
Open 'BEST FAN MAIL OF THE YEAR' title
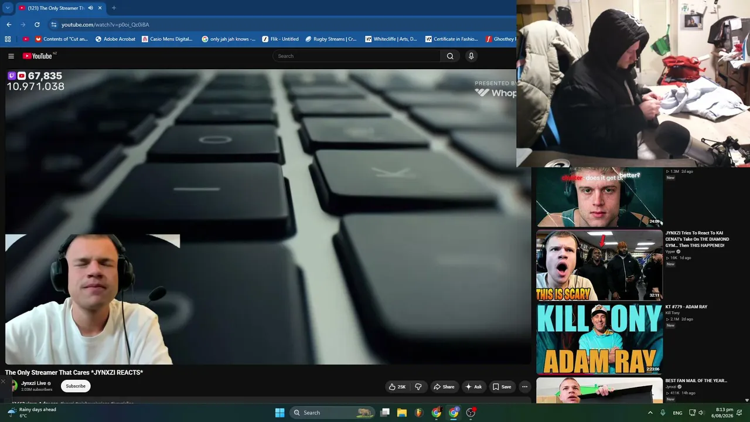coord(696,380)
